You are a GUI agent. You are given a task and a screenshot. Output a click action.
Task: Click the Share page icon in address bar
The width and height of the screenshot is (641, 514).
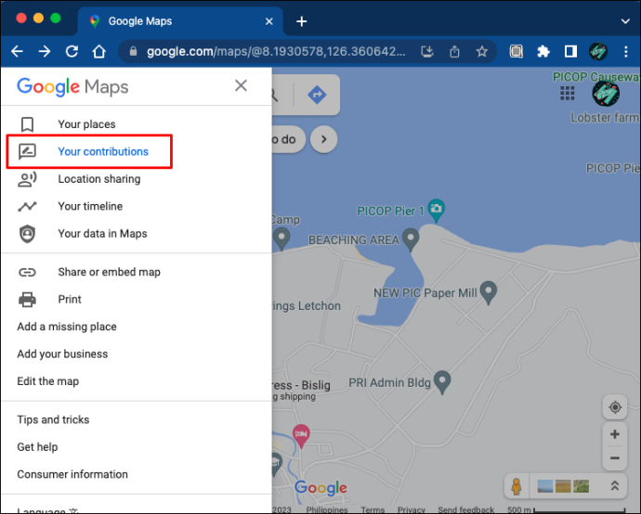[454, 51]
